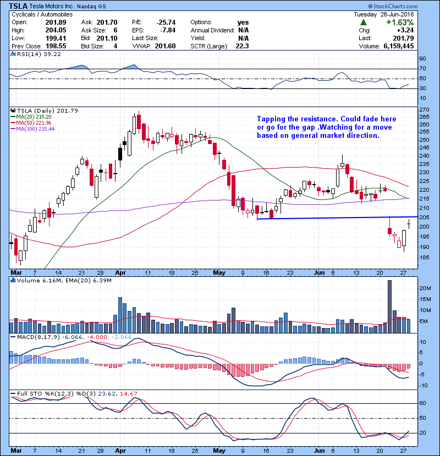Click the MACD(8,17,9) indicator label

click(x=38, y=337)
